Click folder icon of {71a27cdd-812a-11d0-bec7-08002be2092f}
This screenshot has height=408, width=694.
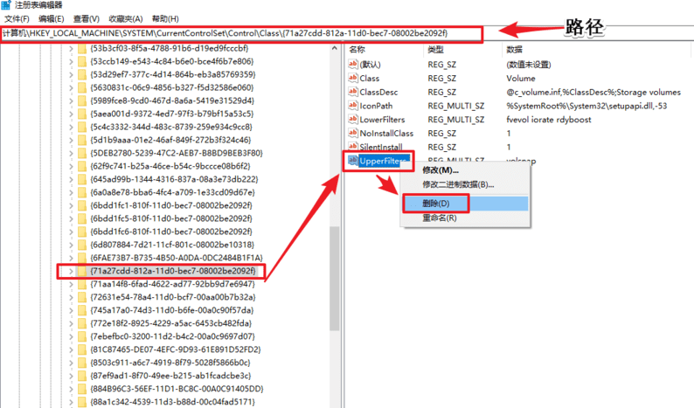(82, 271)
